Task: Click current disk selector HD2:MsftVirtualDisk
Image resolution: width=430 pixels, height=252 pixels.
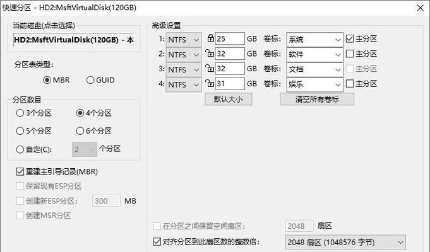Action: click(x=73, y=40)
